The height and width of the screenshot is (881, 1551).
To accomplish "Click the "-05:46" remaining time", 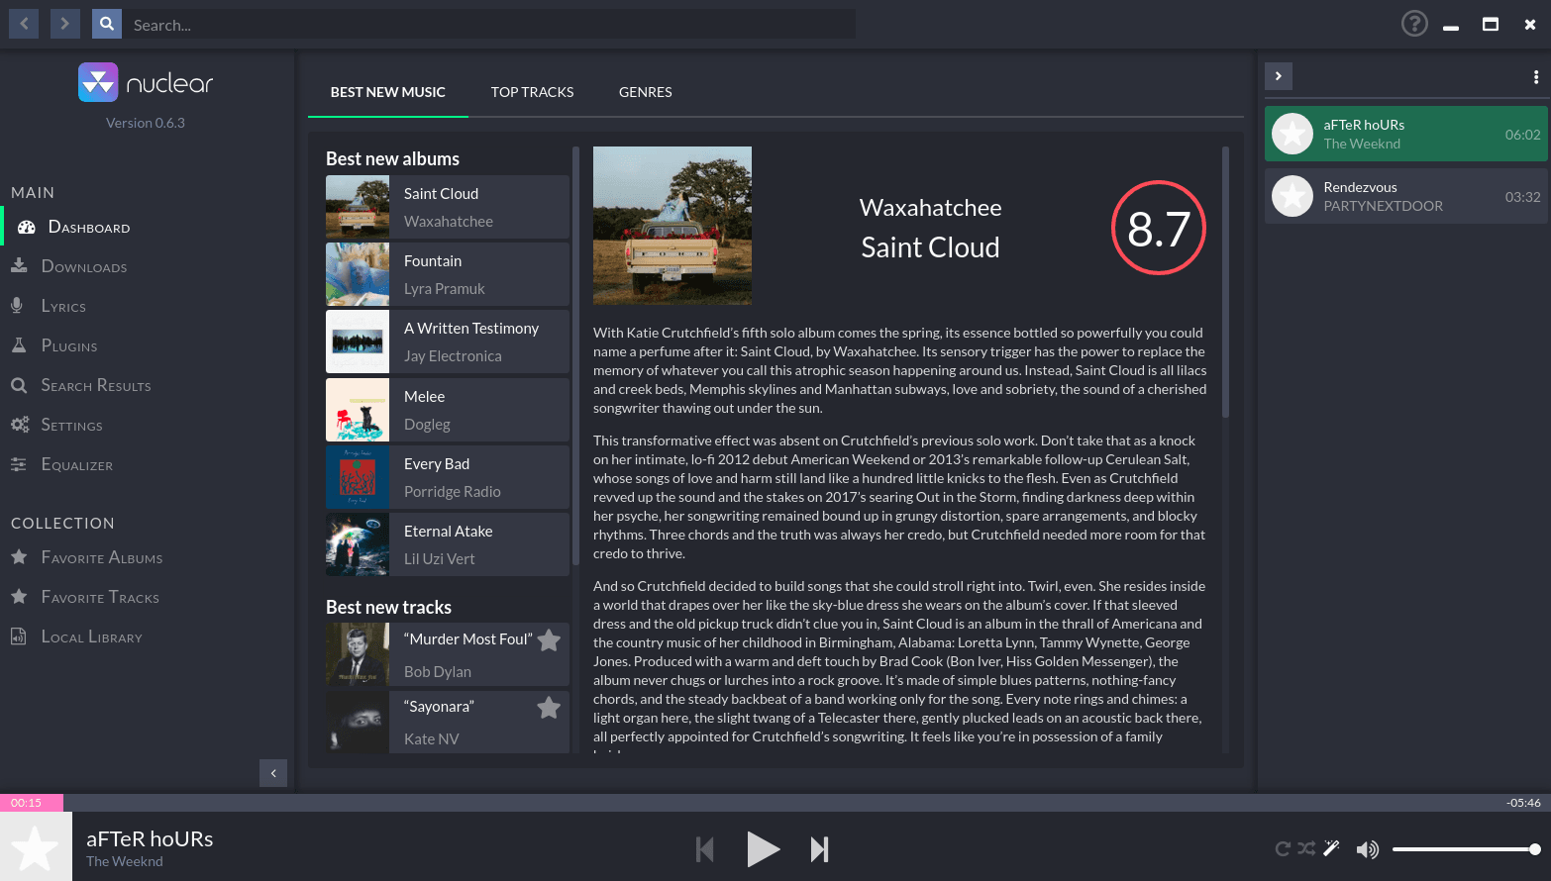I will tap(1523, 803).
